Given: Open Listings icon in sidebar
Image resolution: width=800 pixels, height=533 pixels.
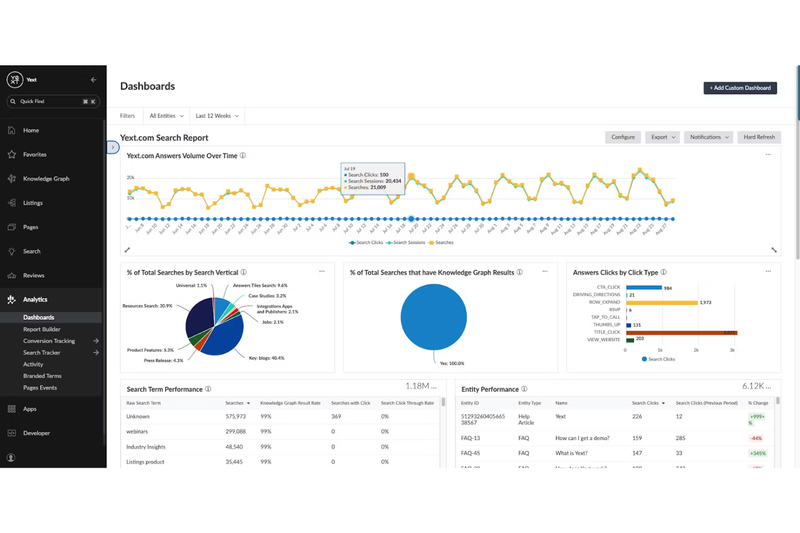Looking at the screenshot, I should point(12,203).
